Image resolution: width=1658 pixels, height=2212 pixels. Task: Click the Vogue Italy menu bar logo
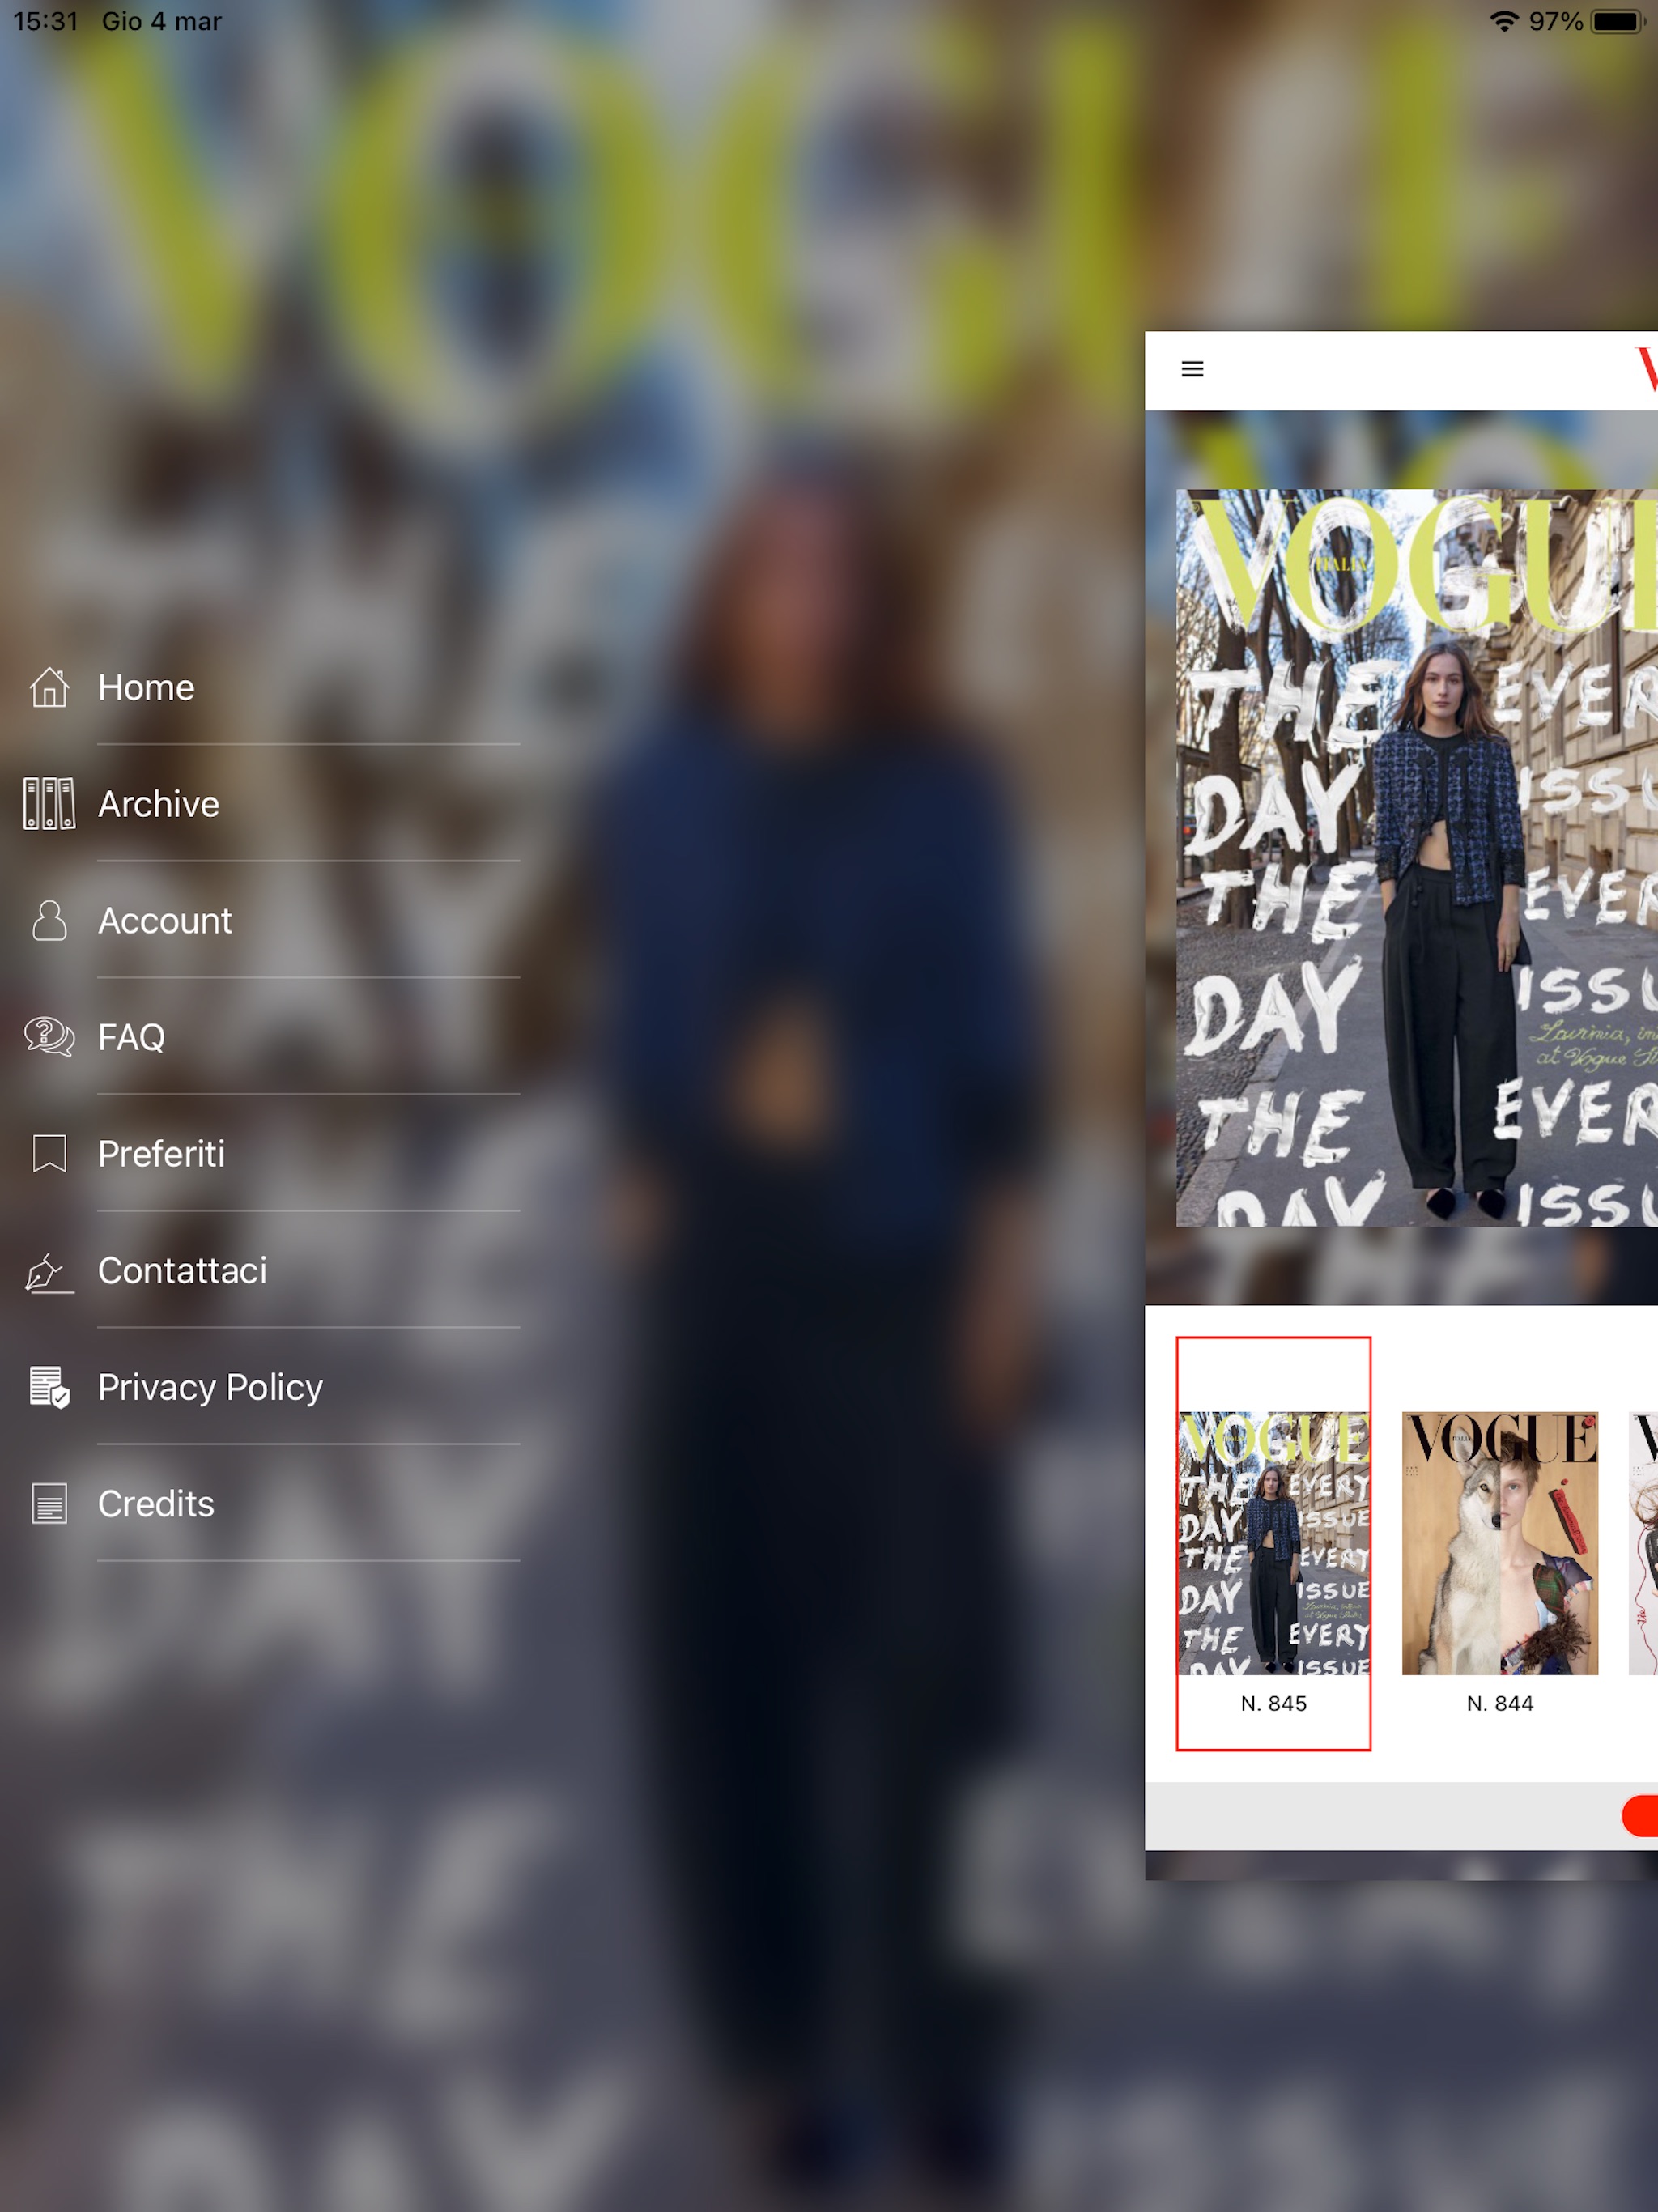pos(1643,369)
